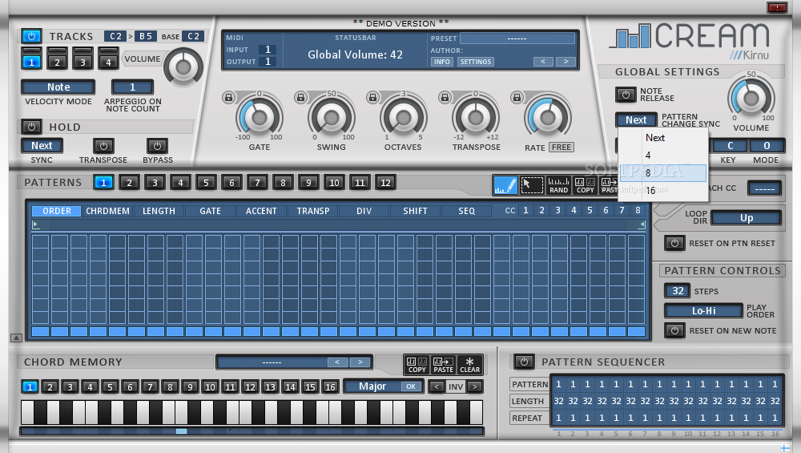
Task: Next chord memory preset arrow
Action: tap(360, 362)
